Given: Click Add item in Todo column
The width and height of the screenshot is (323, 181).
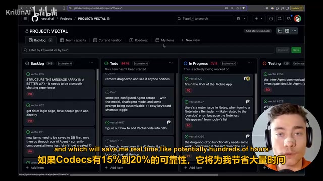Looking at the screenshot, I should coord(114,167).
